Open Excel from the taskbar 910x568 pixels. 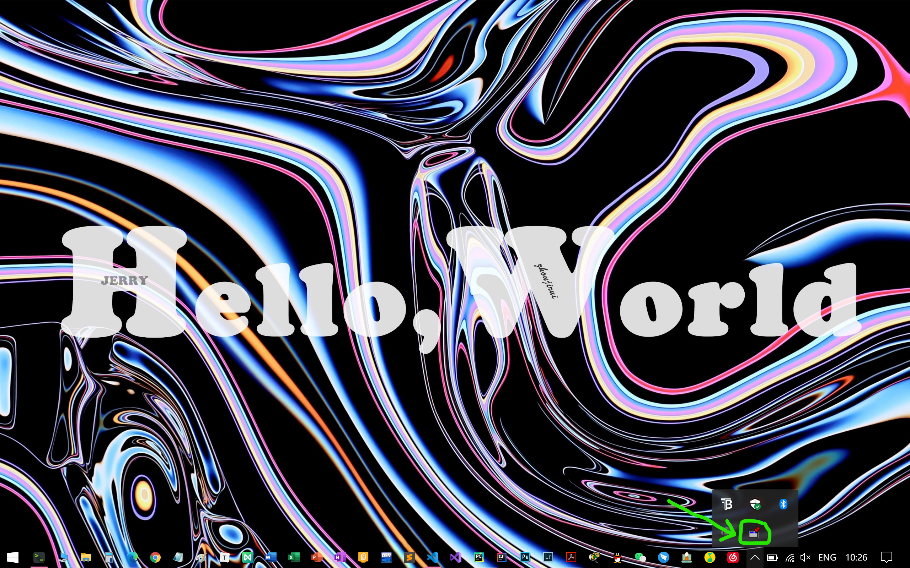pos(294,557)
